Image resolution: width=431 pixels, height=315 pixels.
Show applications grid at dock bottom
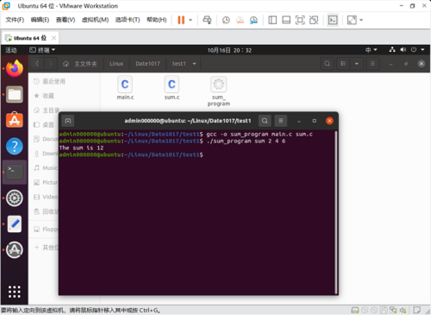15,292
